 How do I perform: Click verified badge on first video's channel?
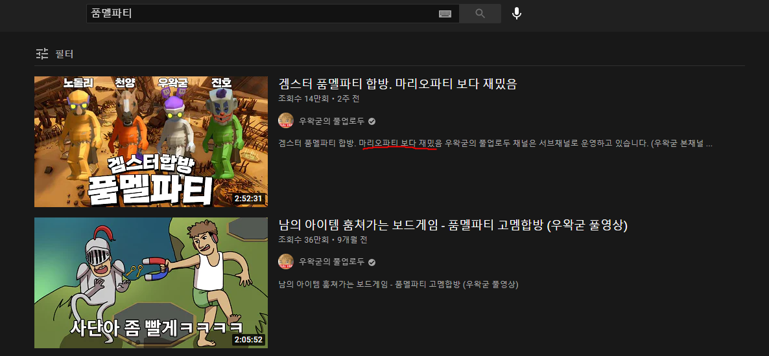[372, 122]
